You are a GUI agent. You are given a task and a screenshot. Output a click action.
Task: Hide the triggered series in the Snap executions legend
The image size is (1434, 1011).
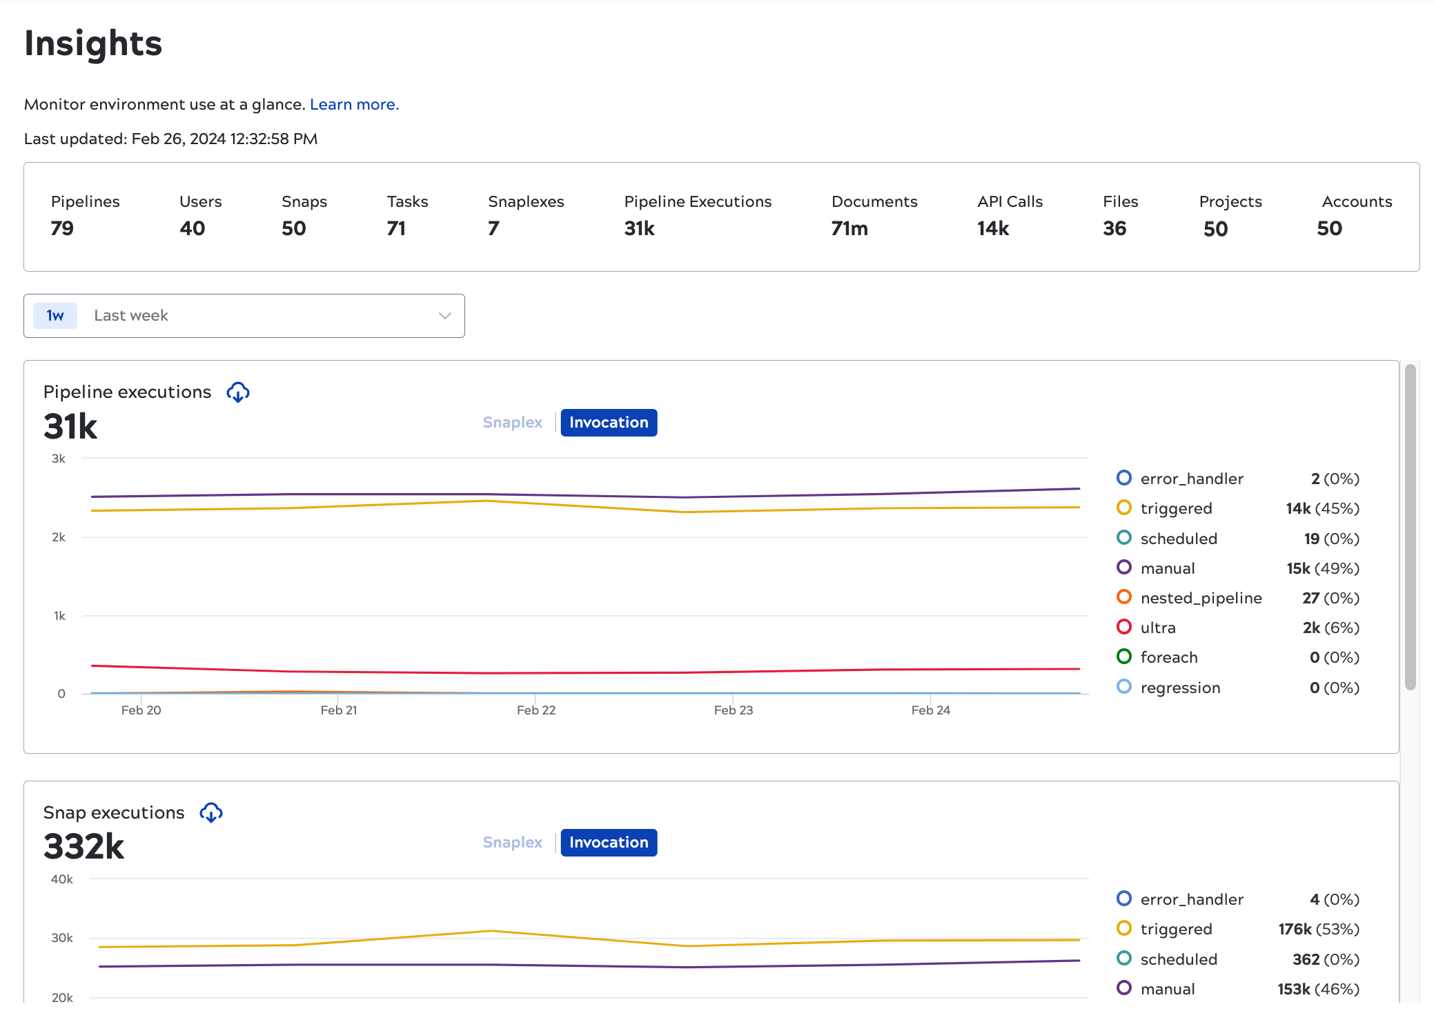pos(1124,928)
